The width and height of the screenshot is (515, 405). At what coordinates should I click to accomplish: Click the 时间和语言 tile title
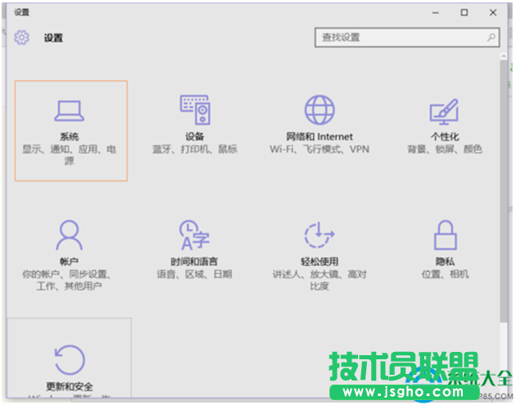[194, 261]
